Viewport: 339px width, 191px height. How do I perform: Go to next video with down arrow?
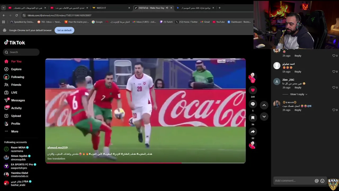pyautogui.click(x=264, y=117)
